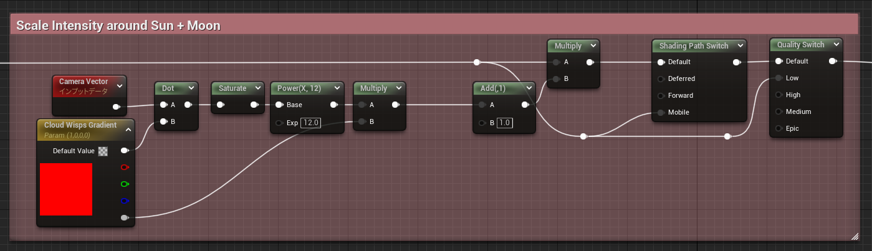
Task: Click Quality Switch output pin
Action: (832, 61)
